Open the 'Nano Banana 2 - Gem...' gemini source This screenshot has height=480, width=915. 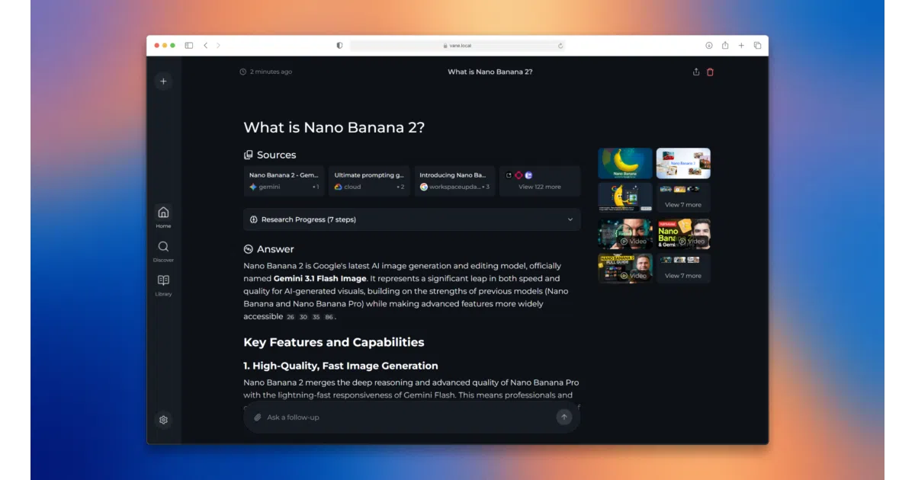tap(284, 181)
